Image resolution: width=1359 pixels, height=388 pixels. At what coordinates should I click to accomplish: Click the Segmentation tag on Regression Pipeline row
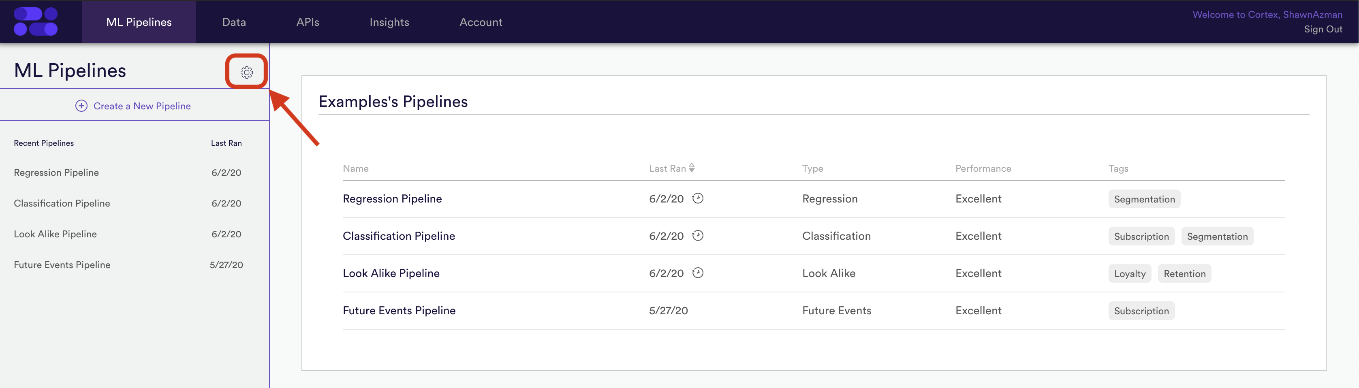point(1144,199)
